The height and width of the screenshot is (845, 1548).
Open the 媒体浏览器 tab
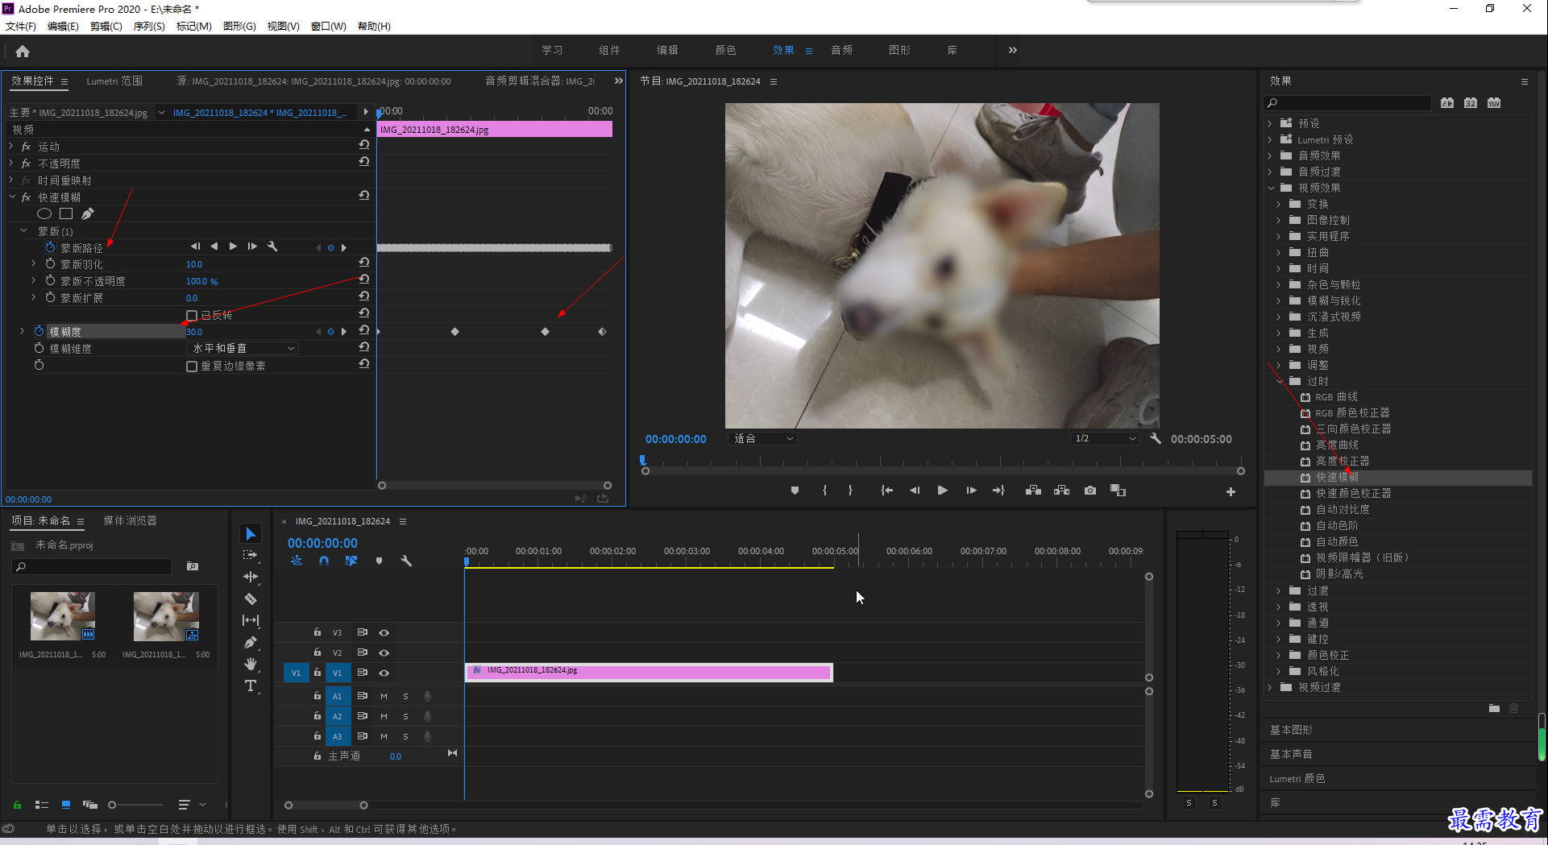click(x=130, y=520)
